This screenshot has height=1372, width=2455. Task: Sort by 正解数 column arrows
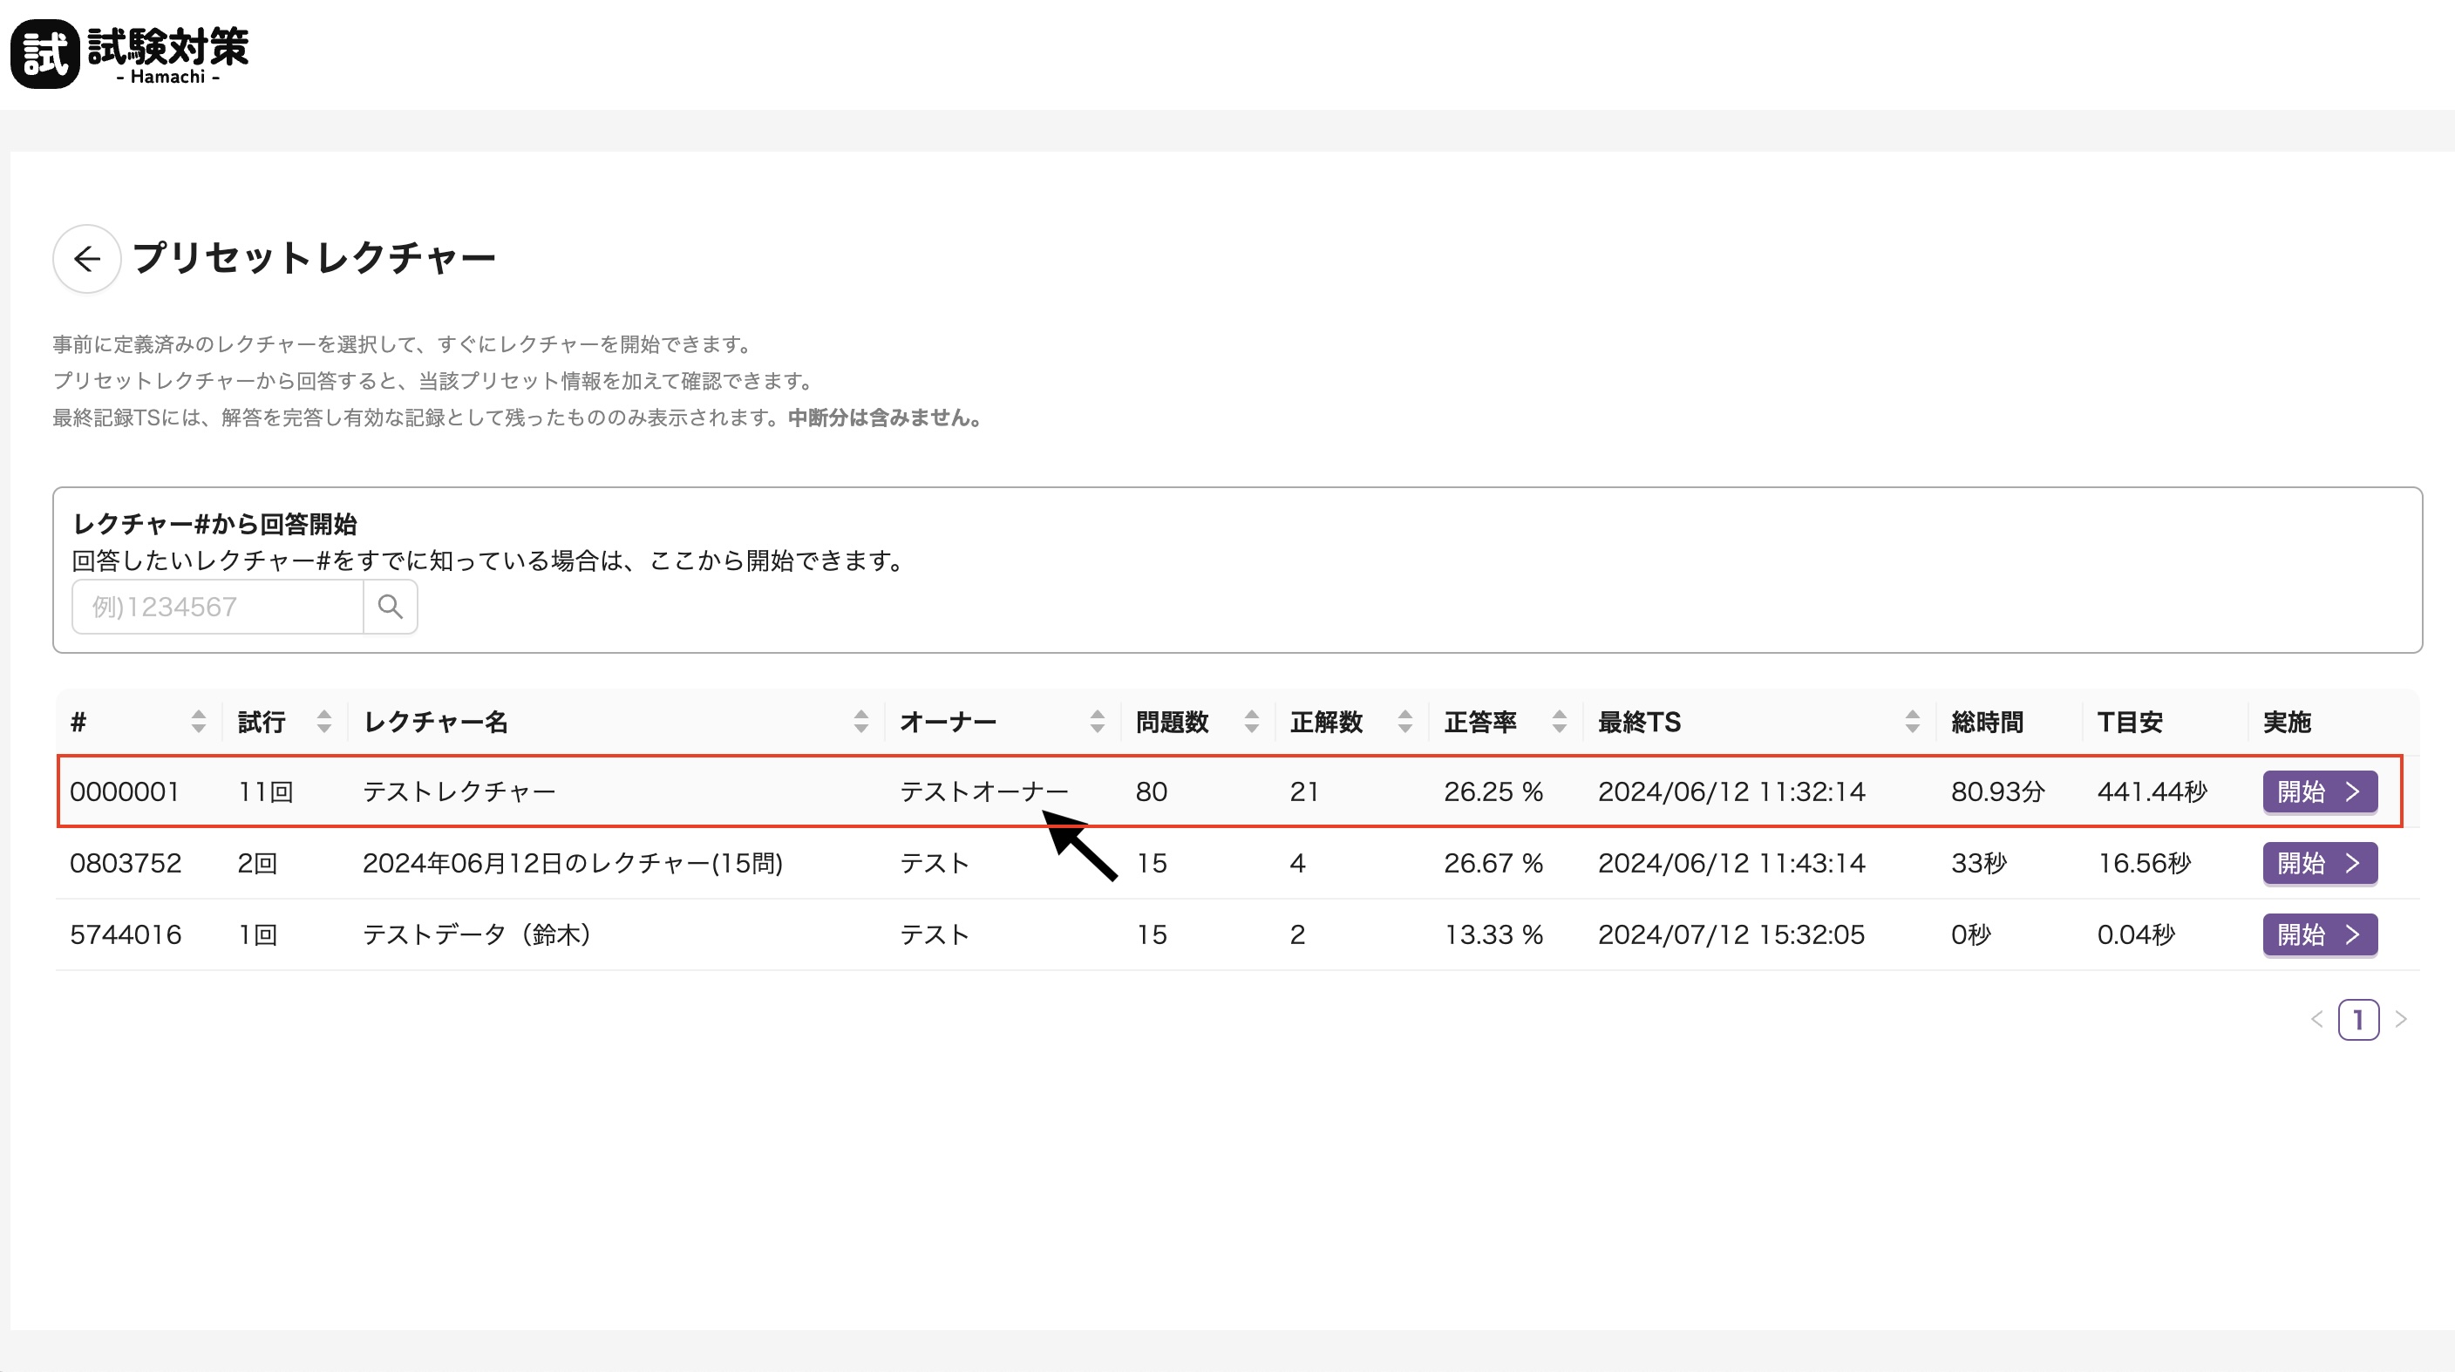pos(1404,723)
